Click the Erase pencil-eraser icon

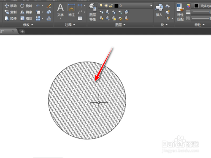point(49,6)
